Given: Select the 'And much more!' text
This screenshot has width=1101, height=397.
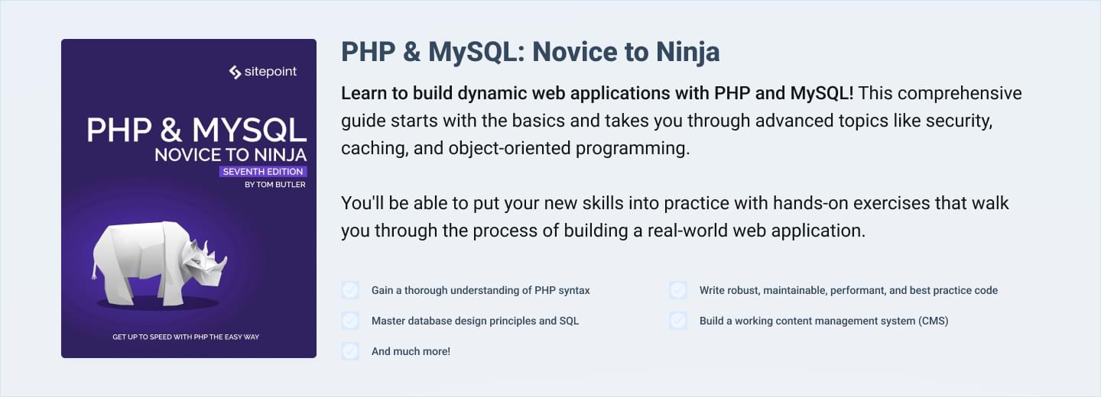Looking at the screenshot, I should point(411,351).
